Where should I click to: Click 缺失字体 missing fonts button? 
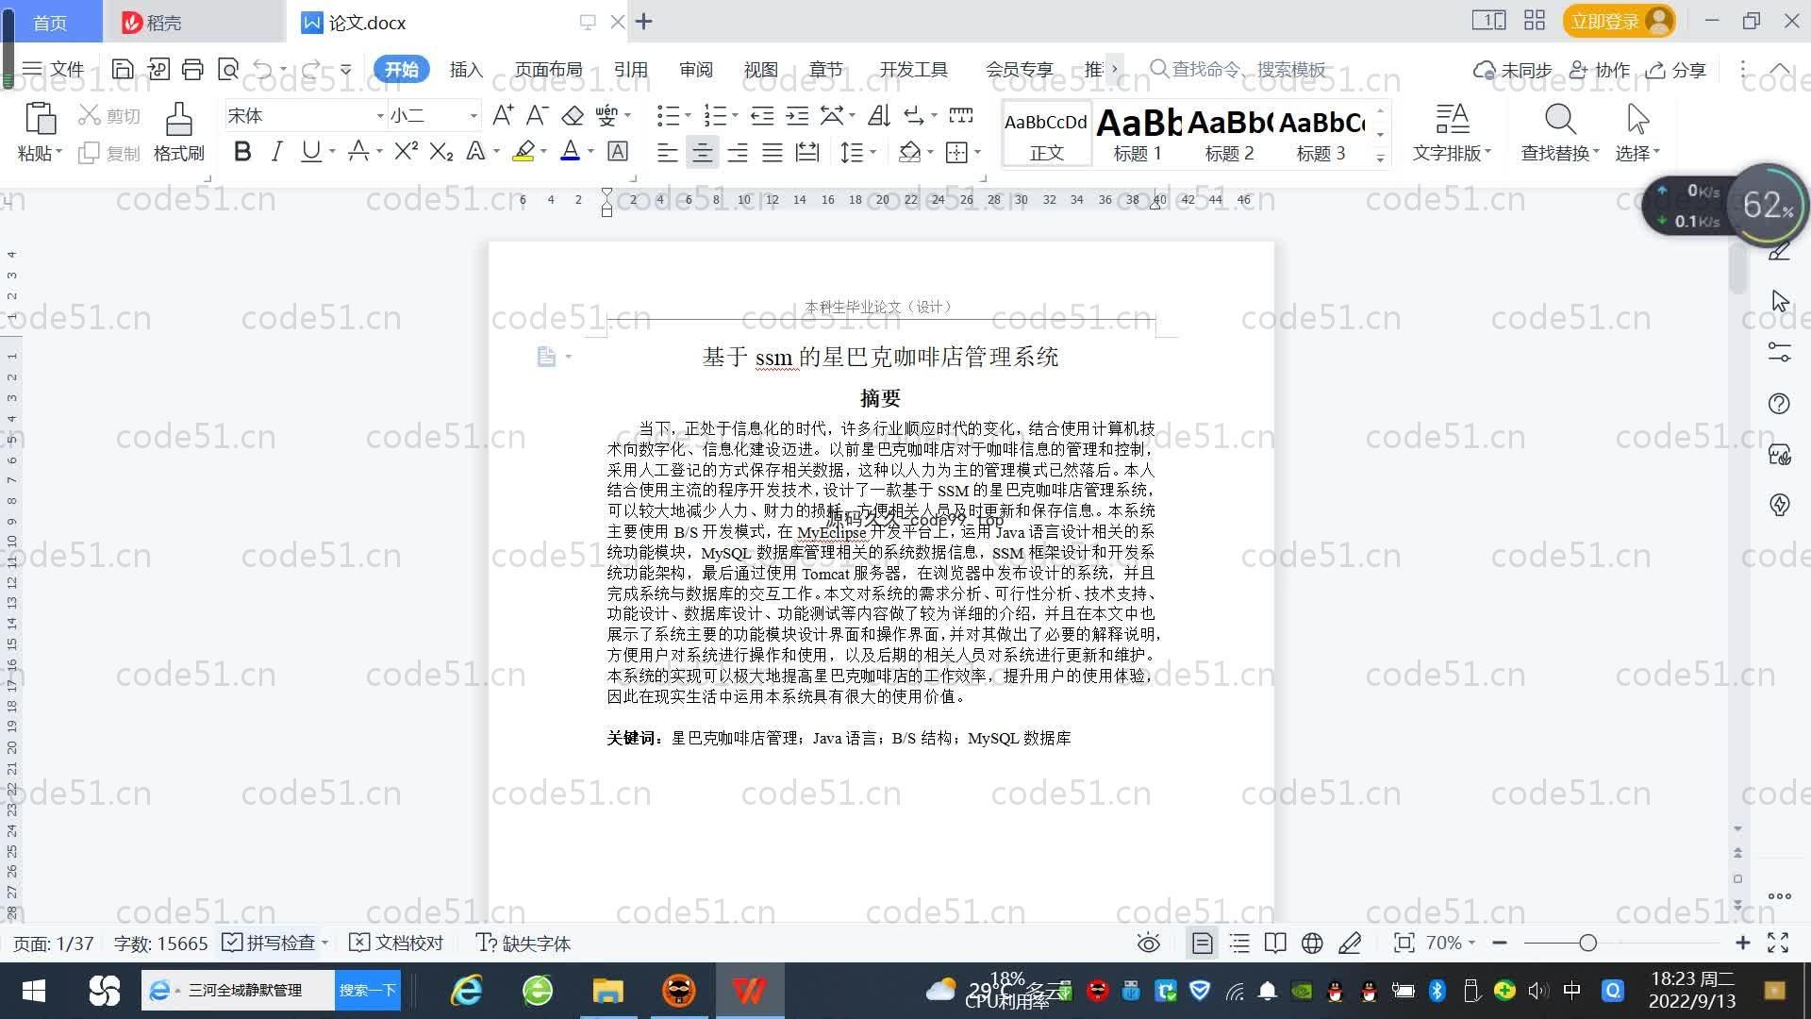[x=523, y=943]
